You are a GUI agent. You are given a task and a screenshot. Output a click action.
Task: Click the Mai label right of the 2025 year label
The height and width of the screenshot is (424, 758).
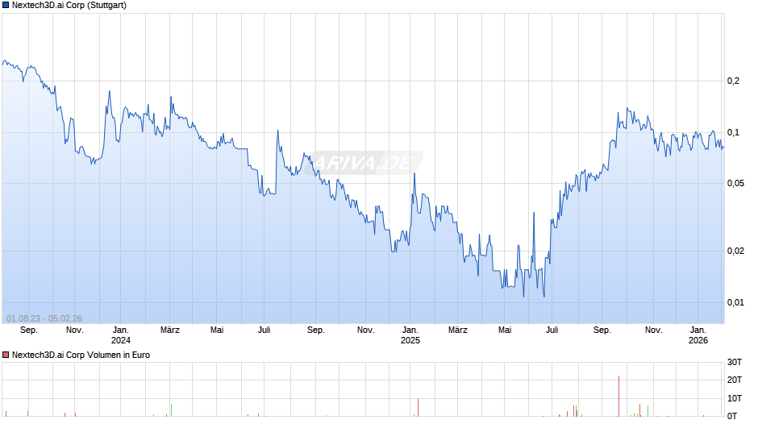(x=505, y=330)
